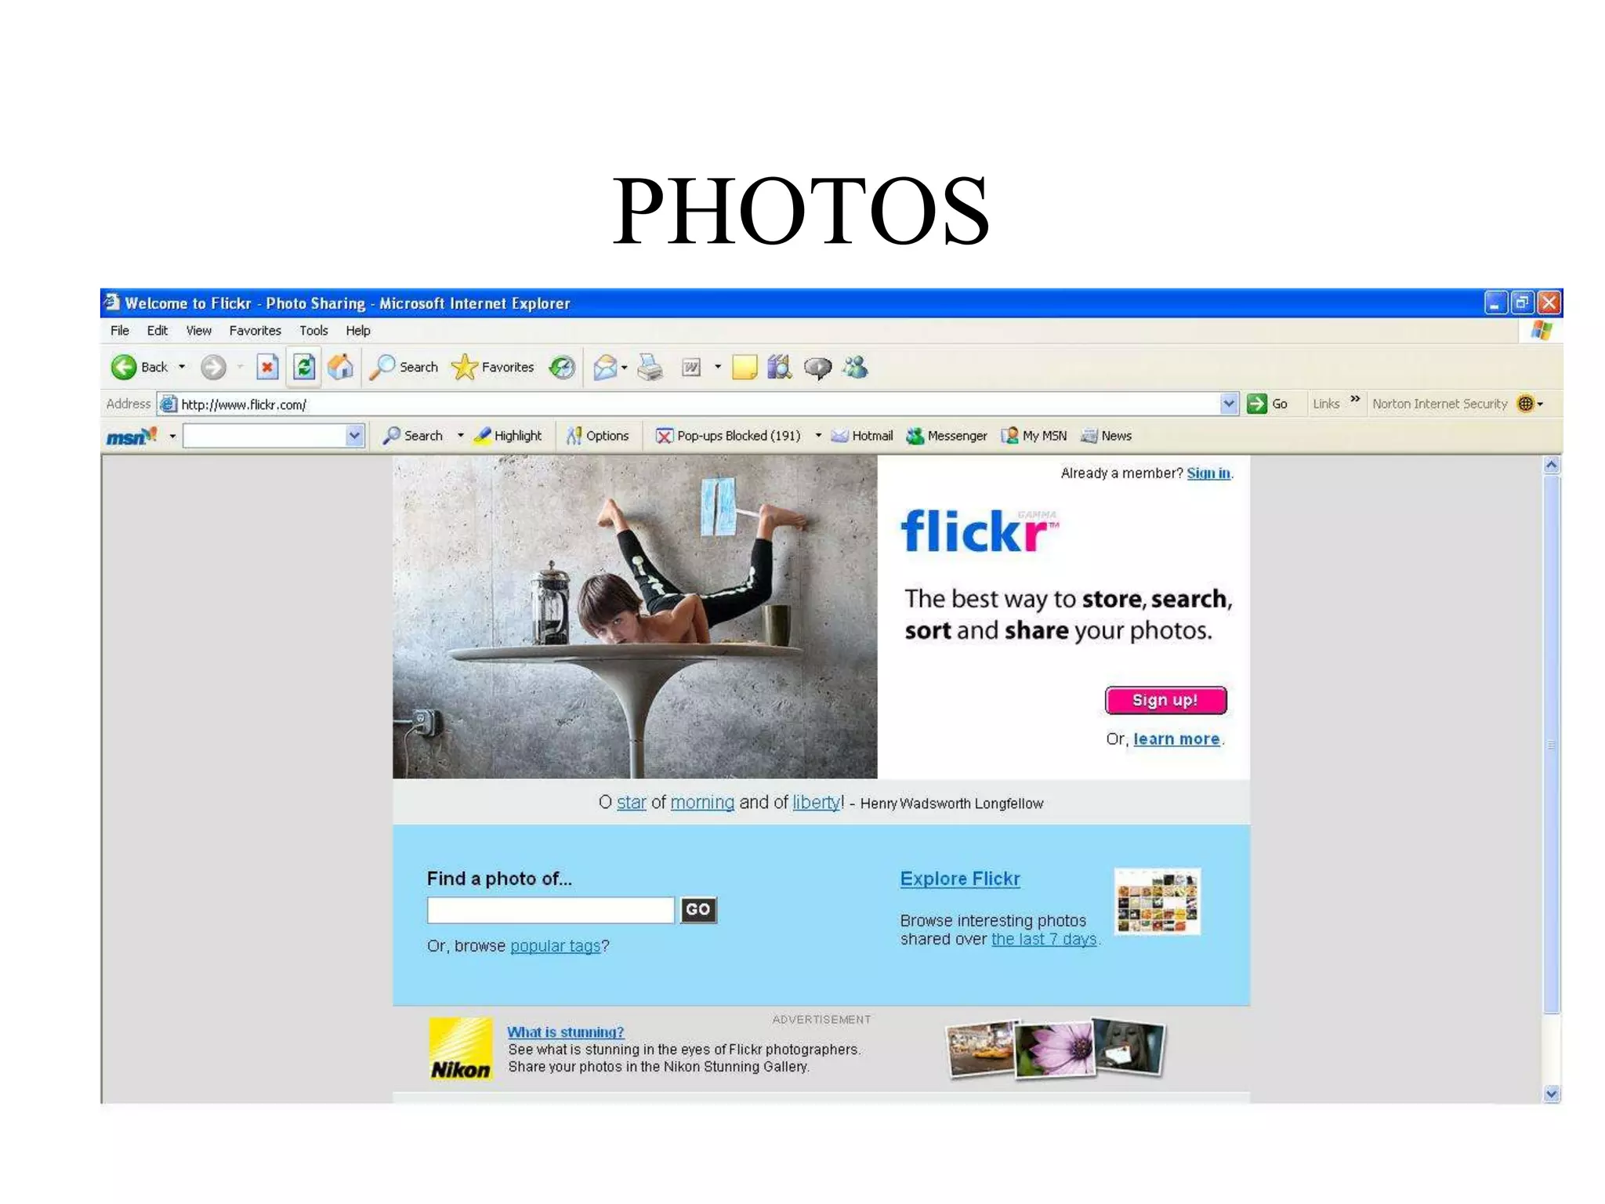The height and width of the screenshot is (1204, 1605).
Task: Click the Back navigation arrow
Action: [124, 367]
